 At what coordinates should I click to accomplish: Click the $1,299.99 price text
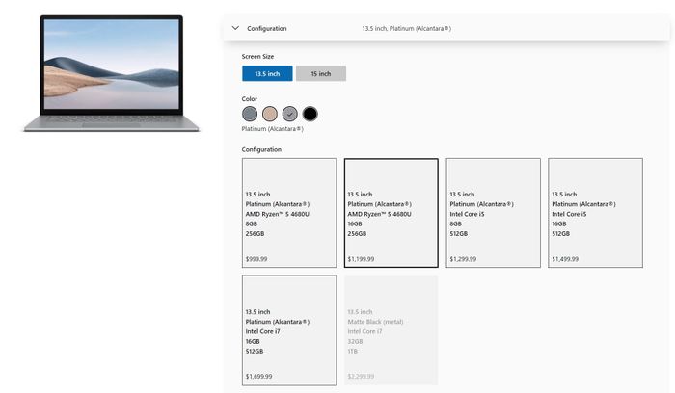pyautogui.click(x=463, y=259)
